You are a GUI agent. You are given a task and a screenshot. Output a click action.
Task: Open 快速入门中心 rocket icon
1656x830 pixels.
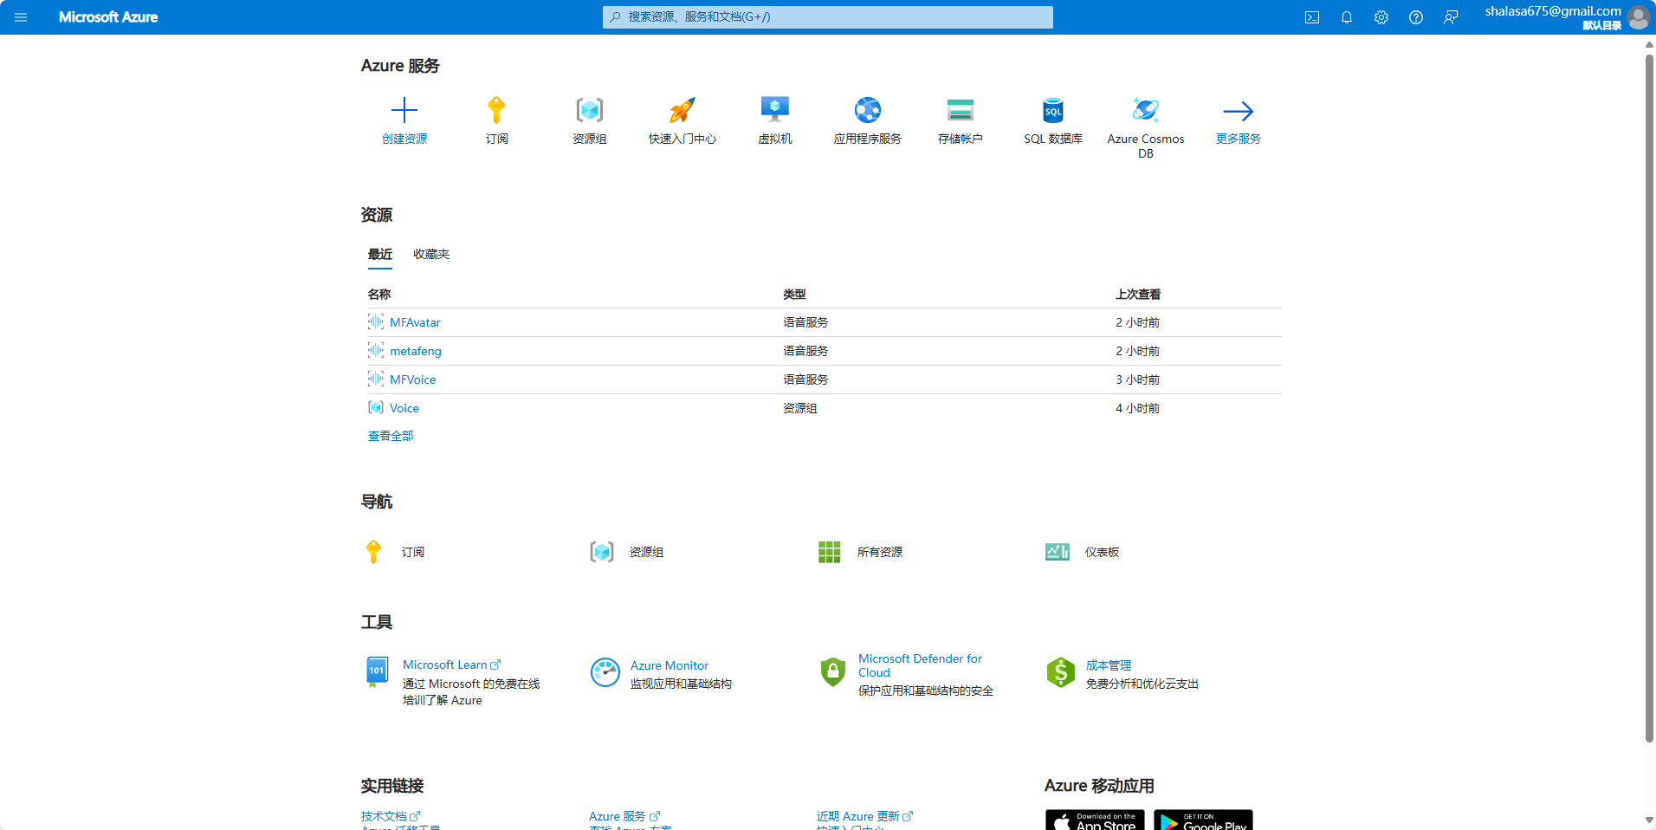click(682, 110)
